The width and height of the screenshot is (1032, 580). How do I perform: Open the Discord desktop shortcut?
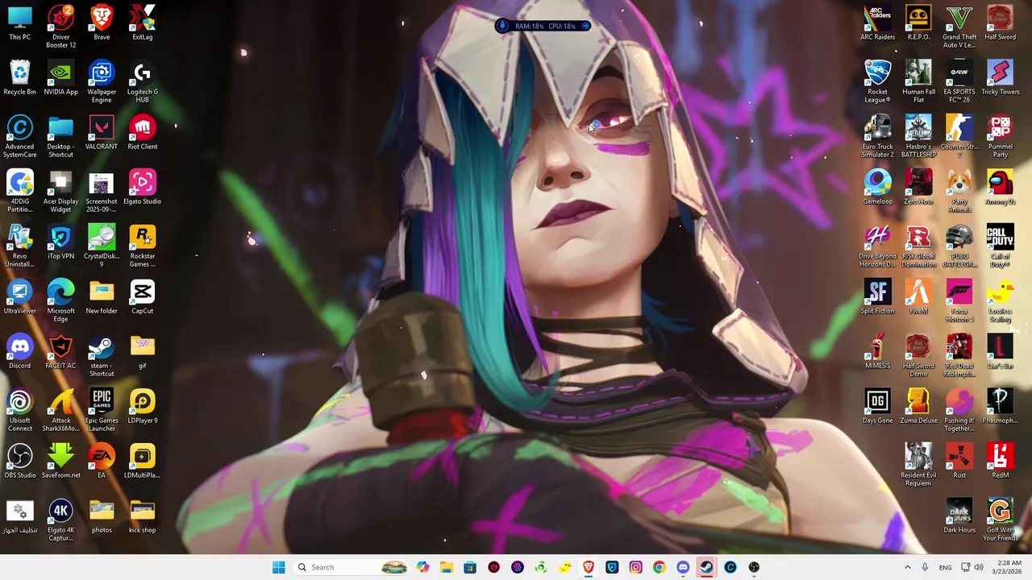(x=20, y=351)
